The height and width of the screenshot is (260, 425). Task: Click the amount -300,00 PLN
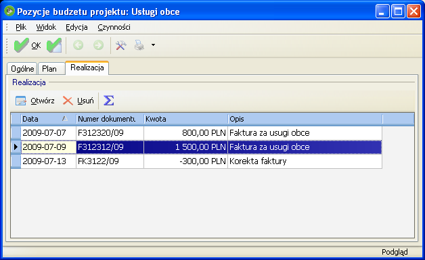coord(185,161)
